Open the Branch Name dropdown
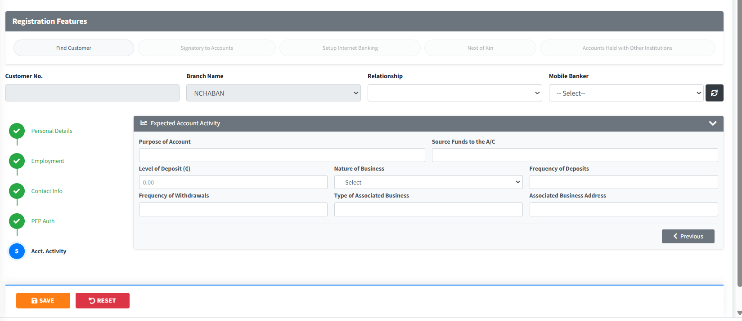 (273, 93)
